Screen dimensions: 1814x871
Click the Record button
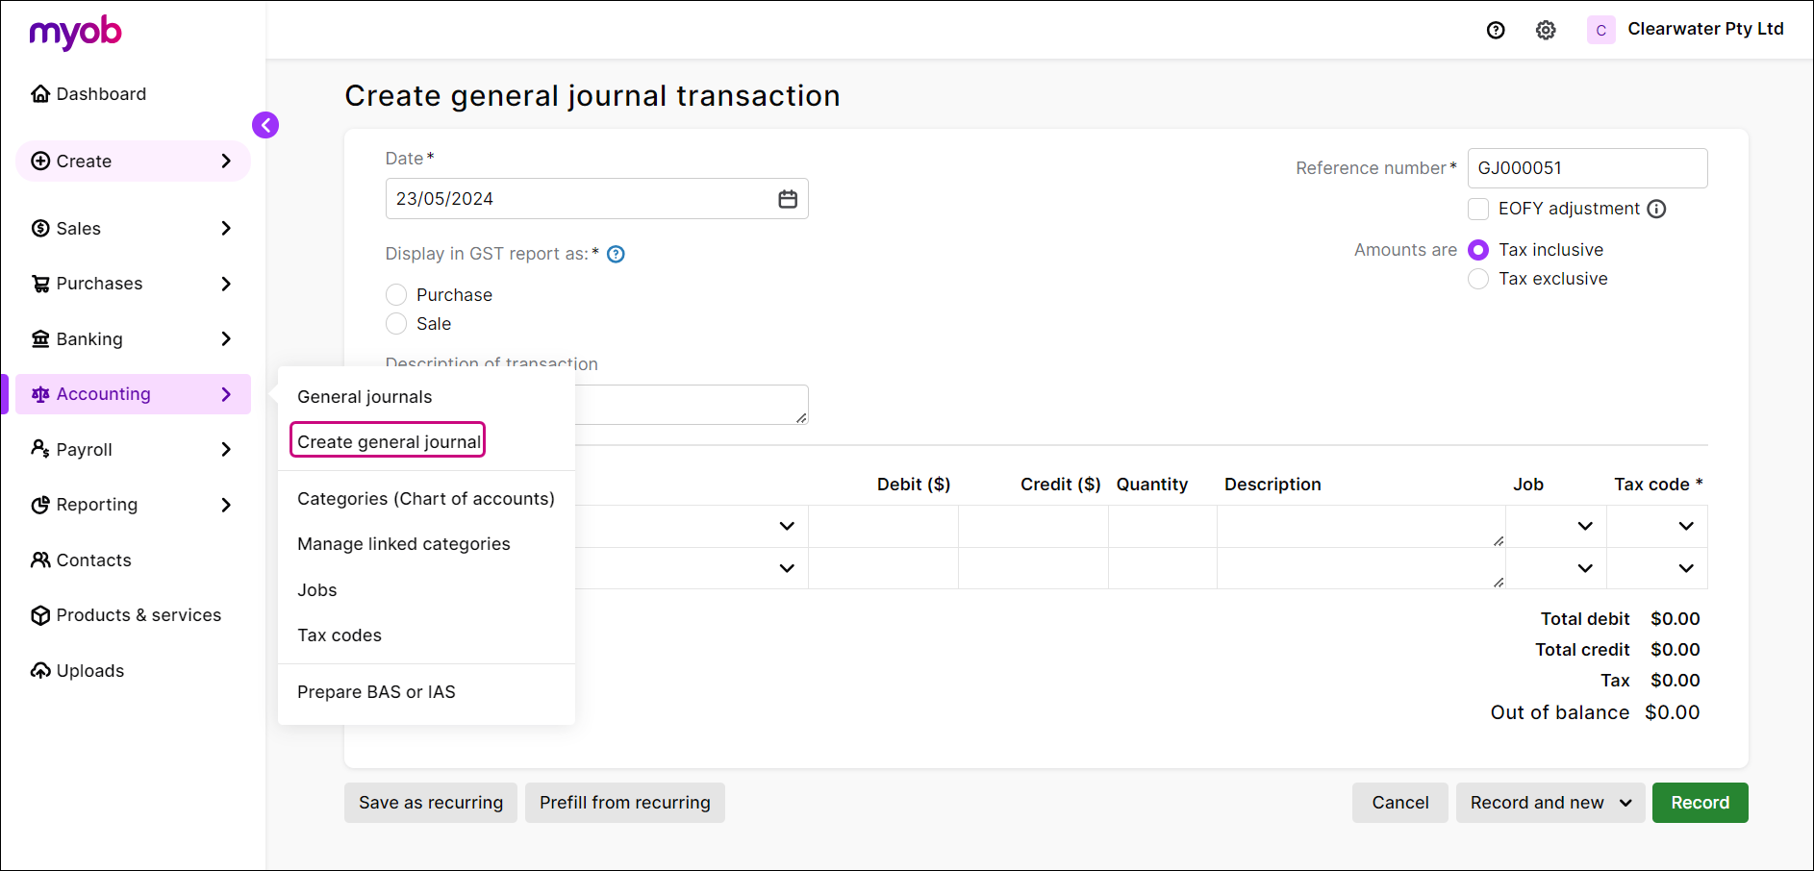[1700, 803]
